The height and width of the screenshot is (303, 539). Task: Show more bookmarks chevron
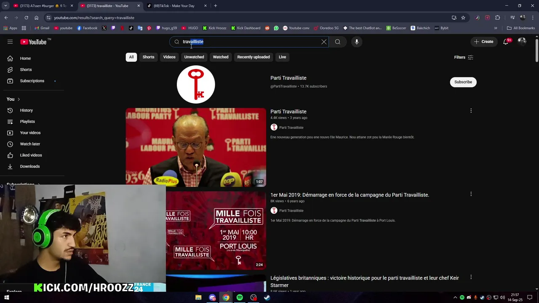496,28
